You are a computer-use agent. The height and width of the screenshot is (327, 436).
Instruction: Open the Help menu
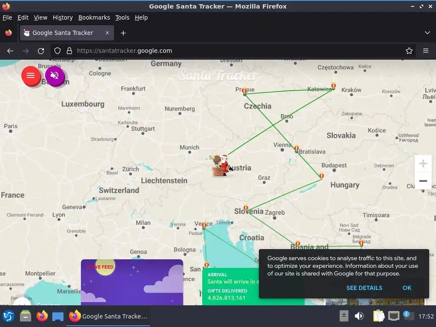click(141, 17)
